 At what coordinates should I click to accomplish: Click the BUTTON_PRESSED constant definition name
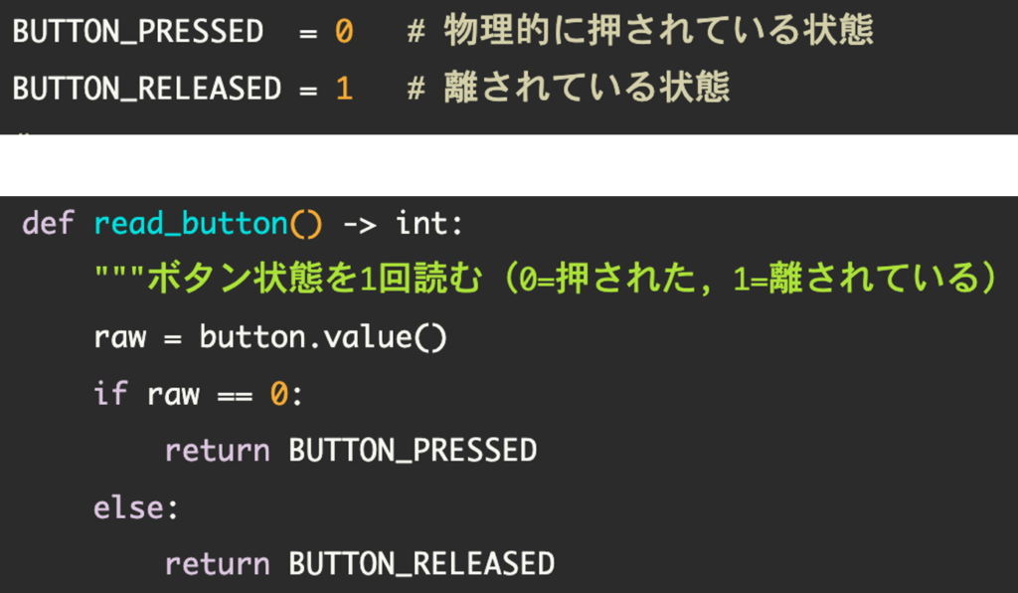click(137, 32)
